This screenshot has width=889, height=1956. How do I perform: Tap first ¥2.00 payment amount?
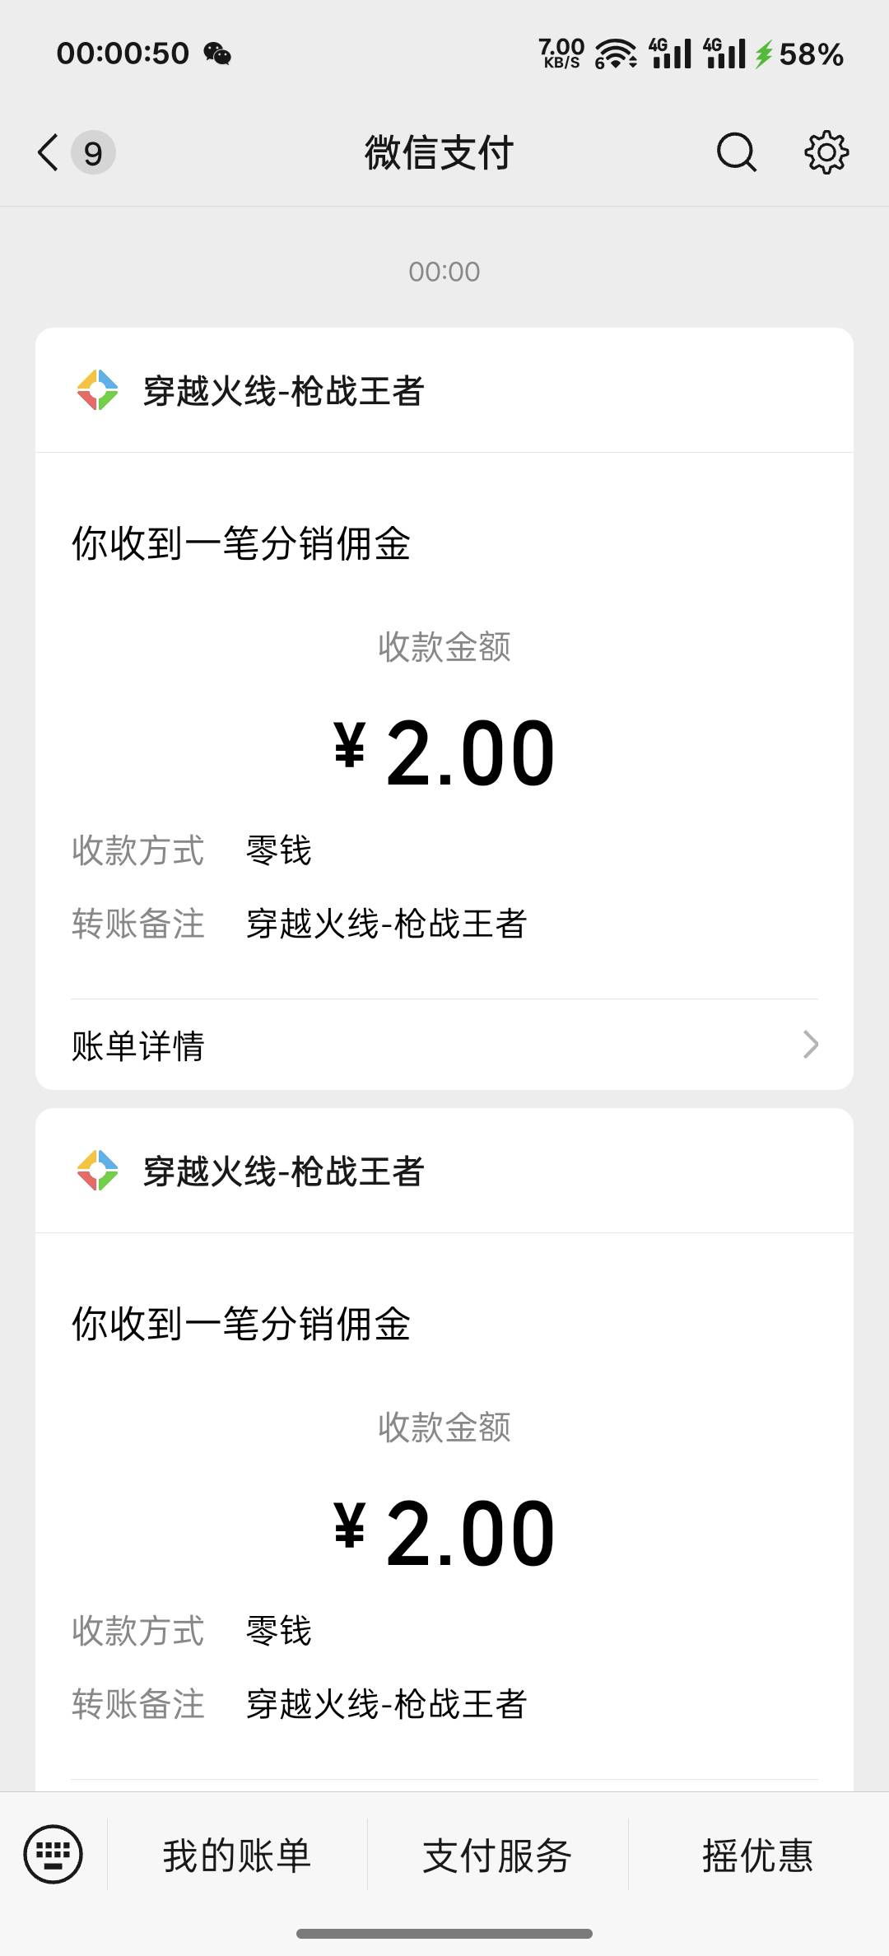pos(444,752)
